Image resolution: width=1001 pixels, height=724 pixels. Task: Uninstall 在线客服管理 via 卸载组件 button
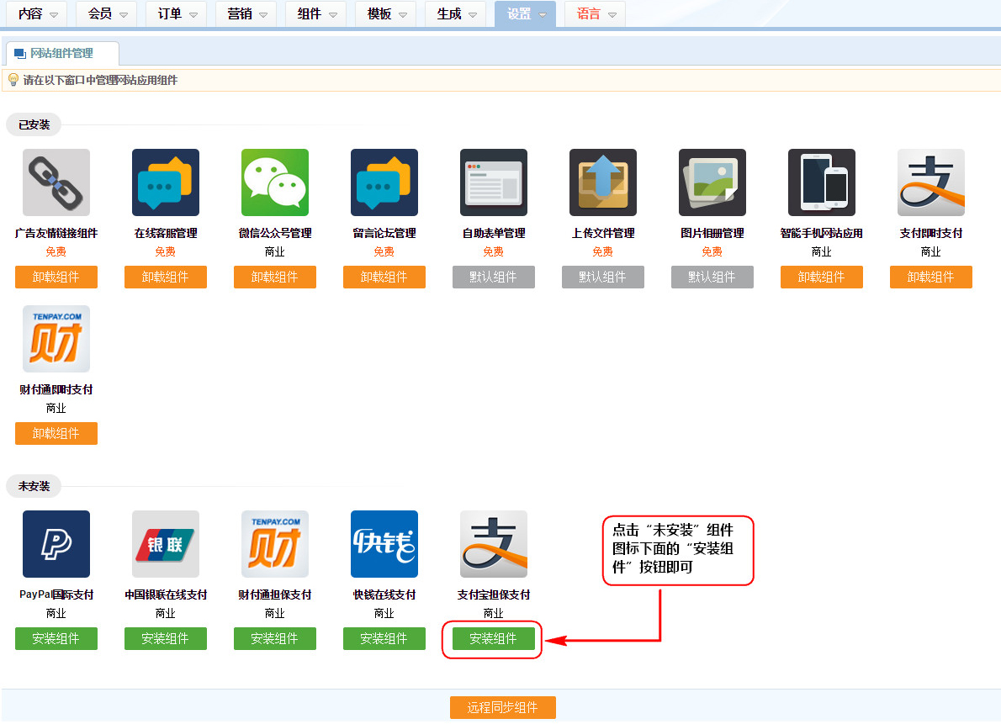(x=166, y=277)
